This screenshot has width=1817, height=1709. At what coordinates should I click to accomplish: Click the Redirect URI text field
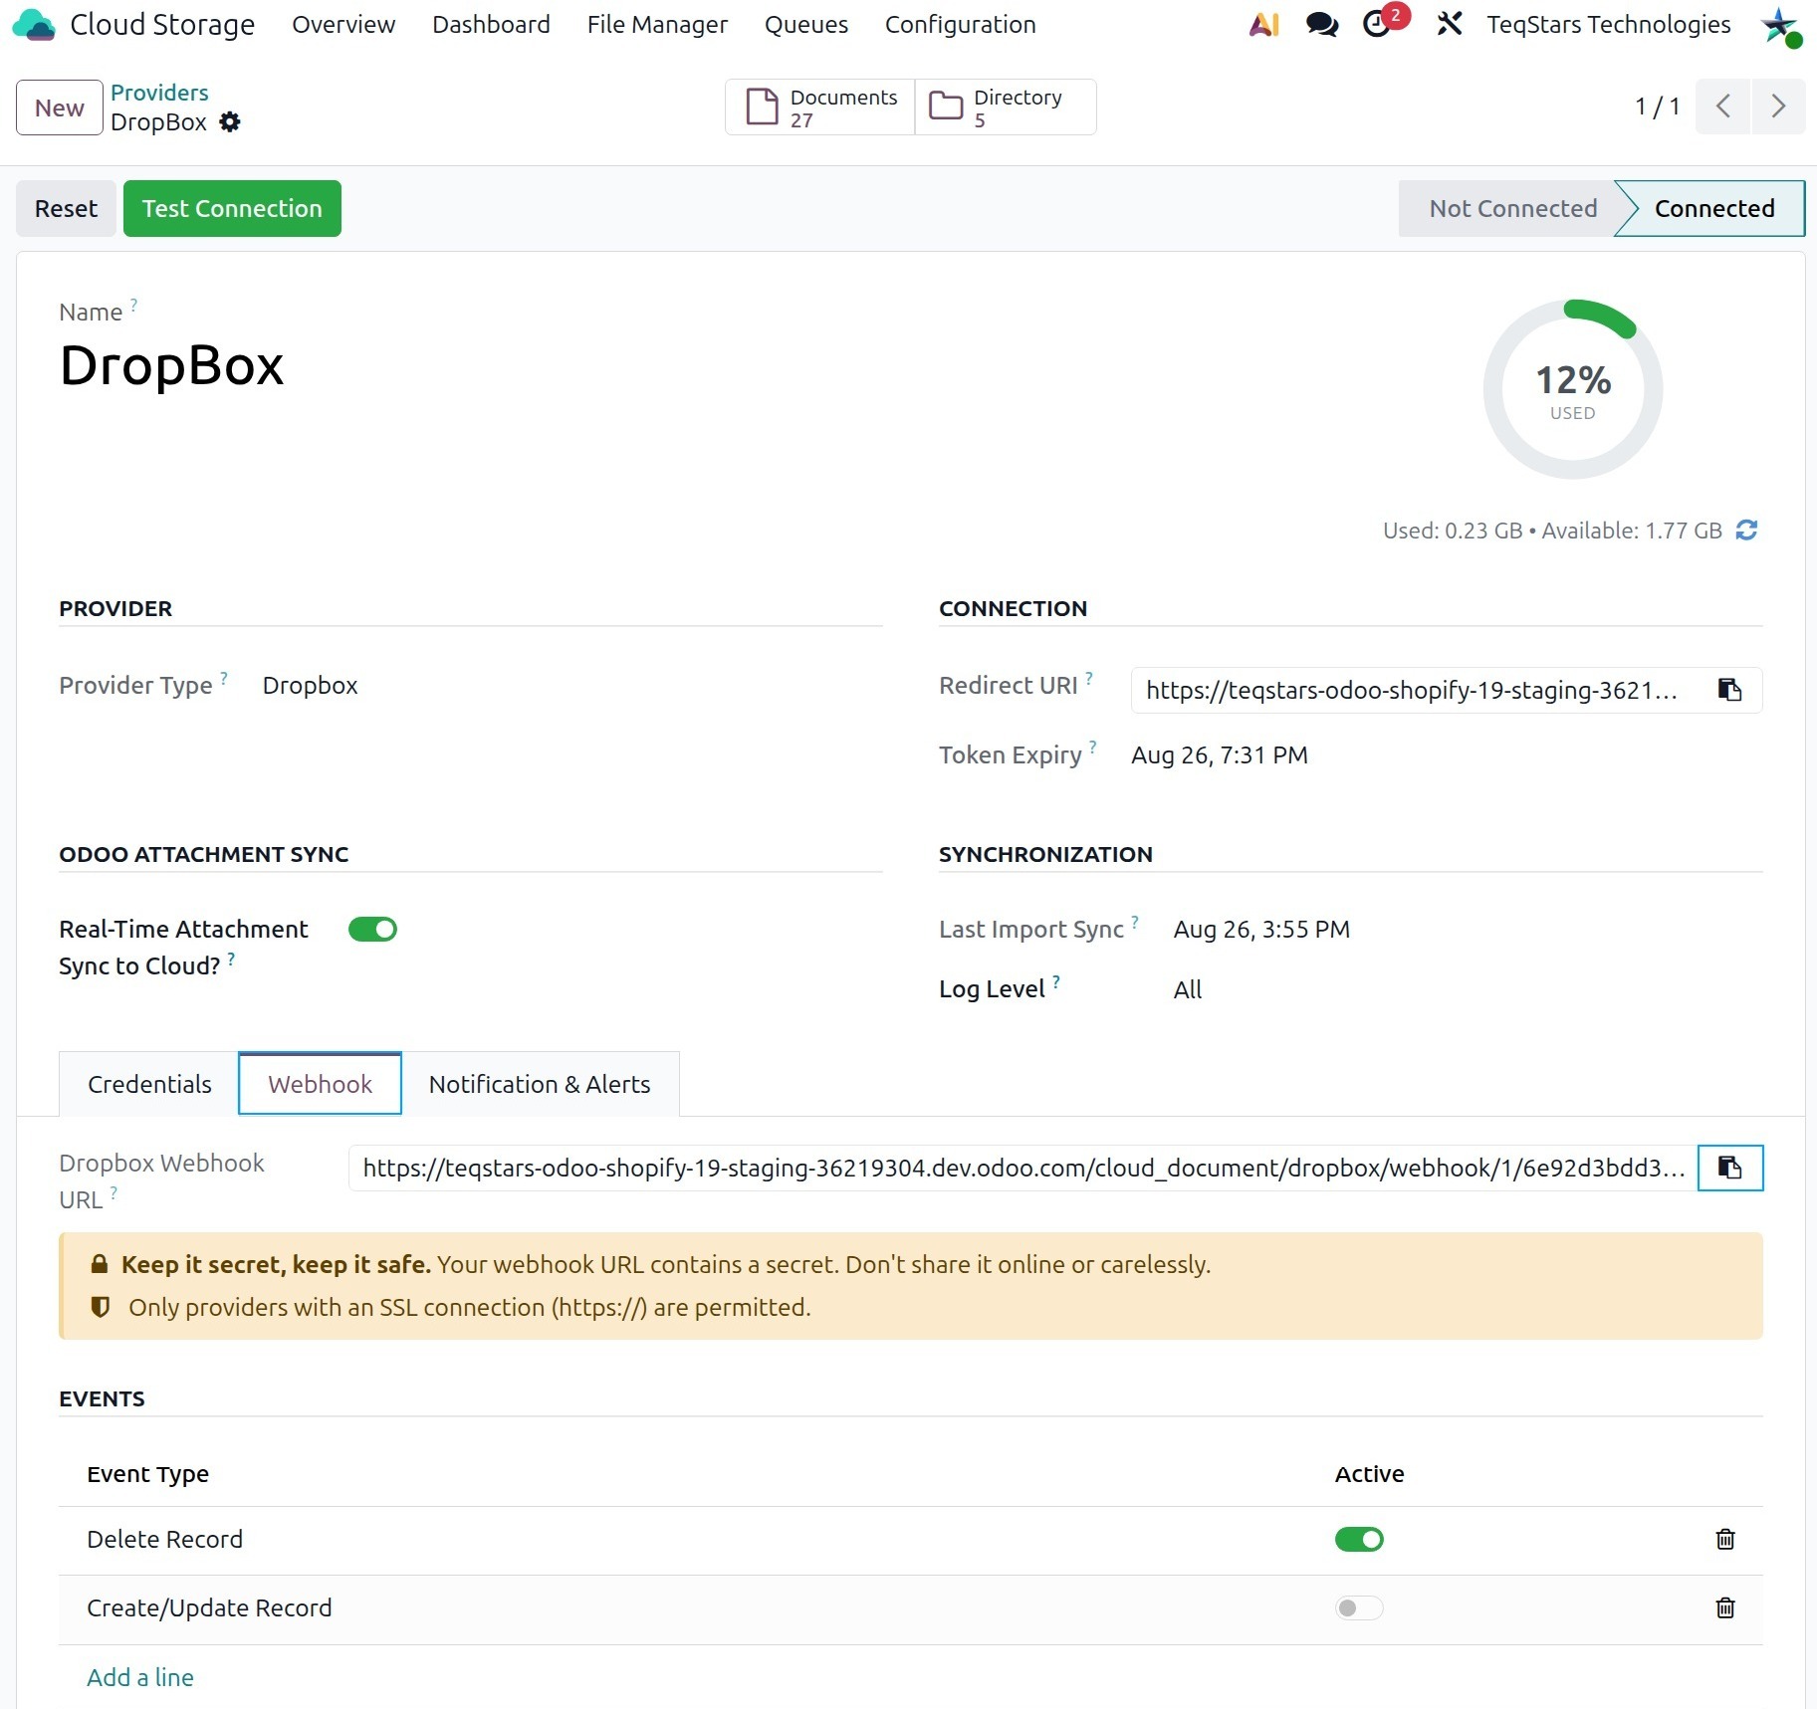tap(1411, 690)
